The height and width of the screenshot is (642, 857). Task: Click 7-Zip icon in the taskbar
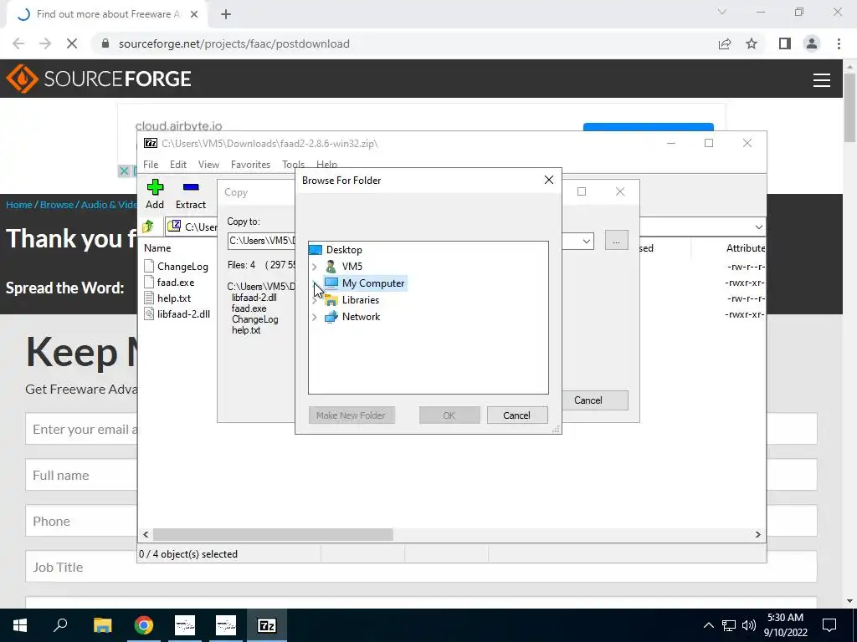click(x=267, y=625)
